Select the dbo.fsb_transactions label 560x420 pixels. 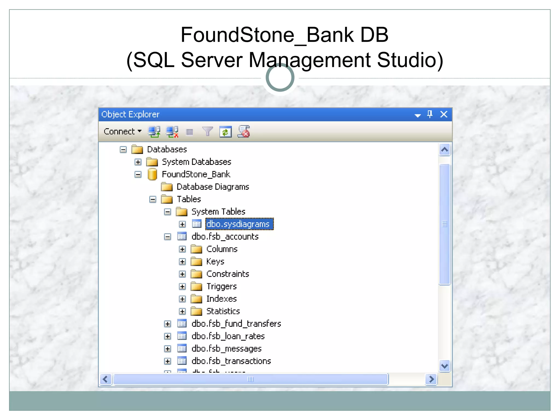[x=231, y=361]
